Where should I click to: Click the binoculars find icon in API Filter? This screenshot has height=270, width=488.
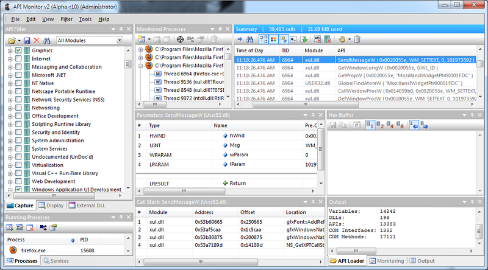pos(47,40)
